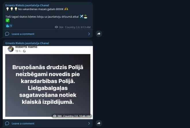This screenshot has width=190, height=128.
Task: Open the Bruņošanās drudzis Polijā image
Action: (48, 85)
